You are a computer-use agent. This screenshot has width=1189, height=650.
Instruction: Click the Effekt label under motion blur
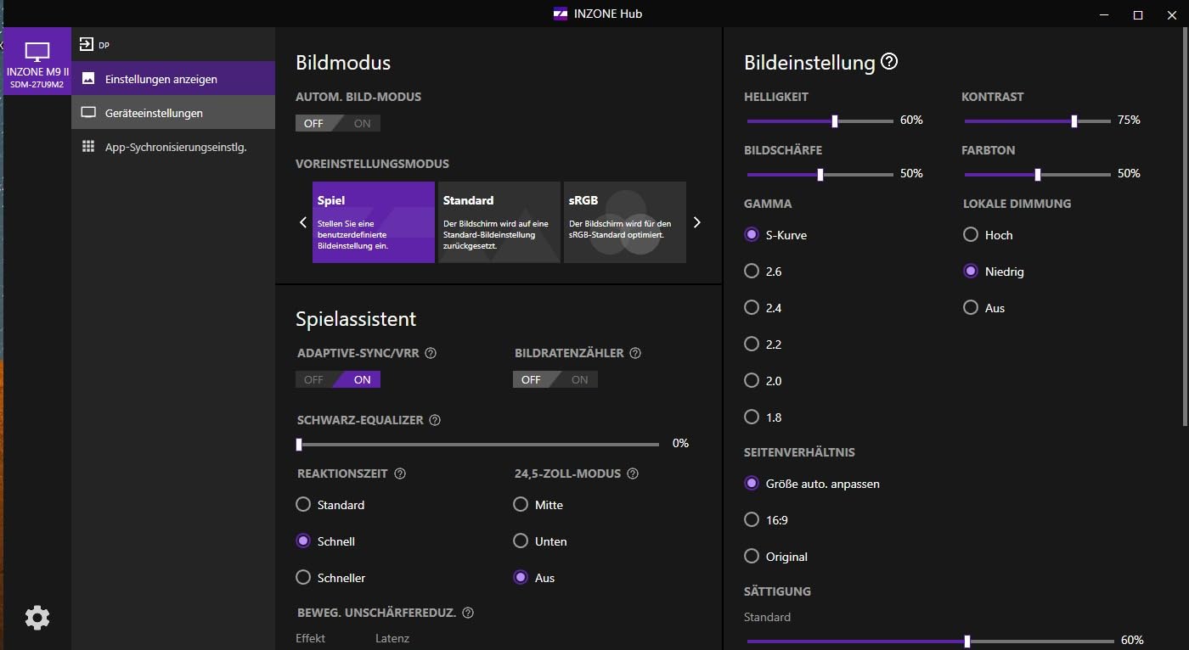[310, 638]
